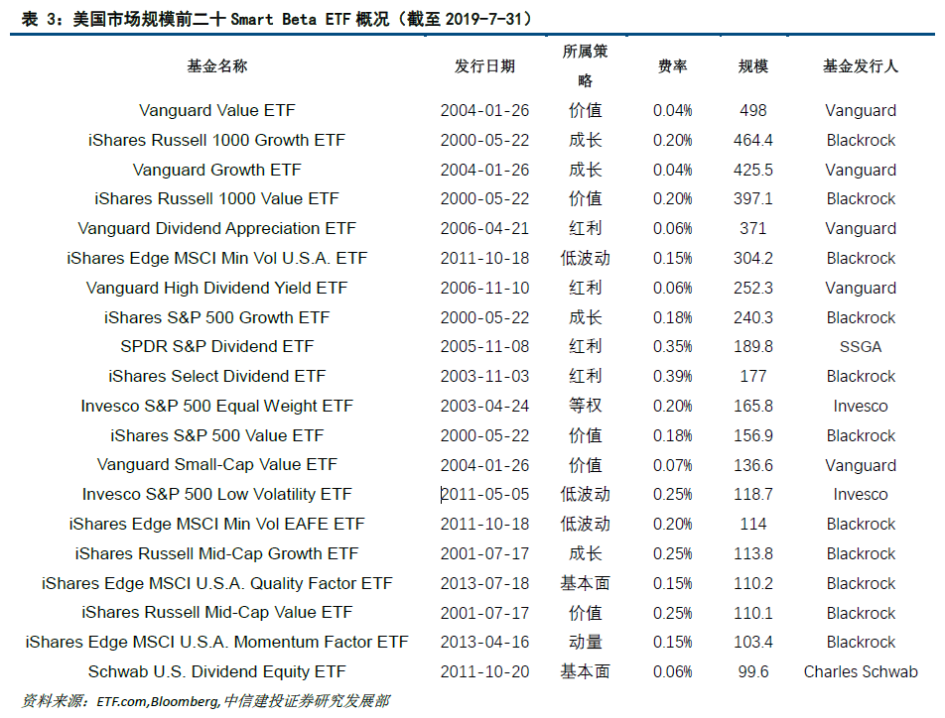
Task: Click the scale value 304.2
Action: click(x=752, y=258)
